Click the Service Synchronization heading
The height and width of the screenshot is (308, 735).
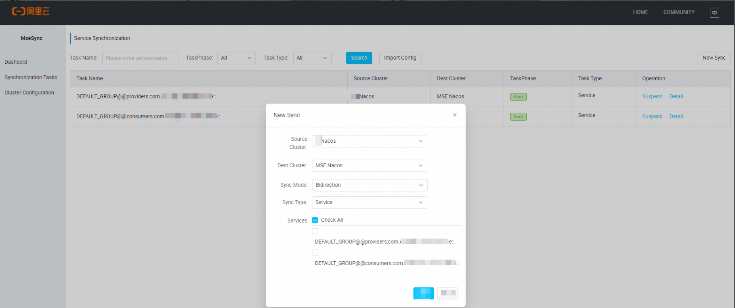[x=102, y=38]
